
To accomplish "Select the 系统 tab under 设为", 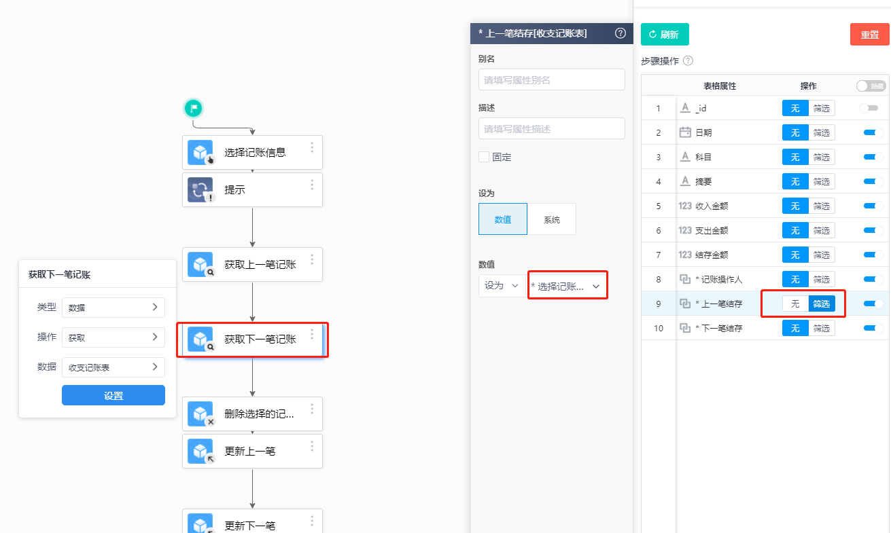I will [x=552, y=219].
